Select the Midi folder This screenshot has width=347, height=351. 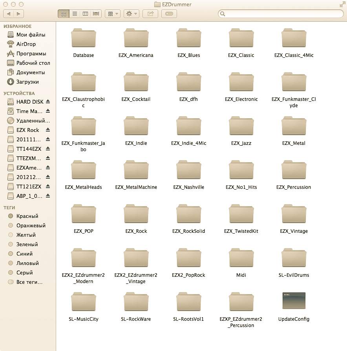coord(241,259)
